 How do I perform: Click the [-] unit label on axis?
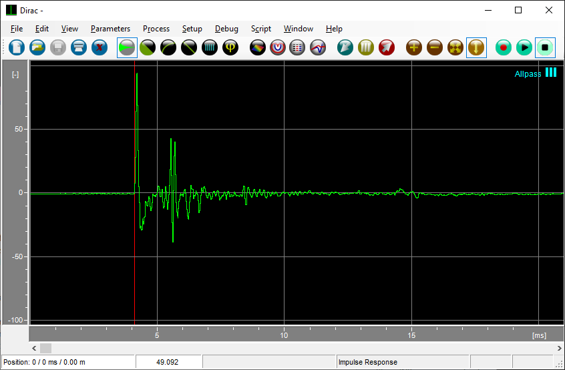pyautogui.click(x=15, y=75)
